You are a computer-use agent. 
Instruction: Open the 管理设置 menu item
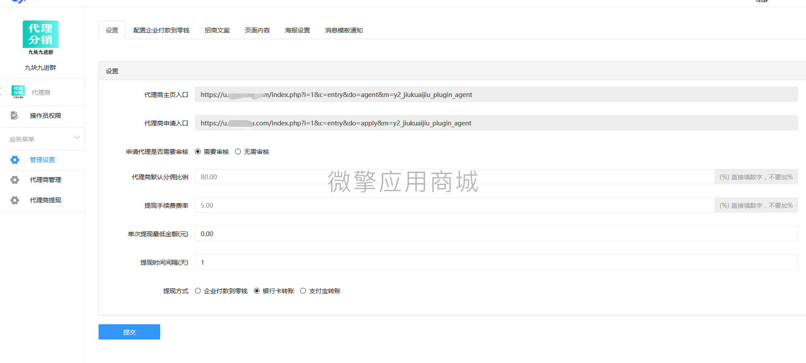42,160
